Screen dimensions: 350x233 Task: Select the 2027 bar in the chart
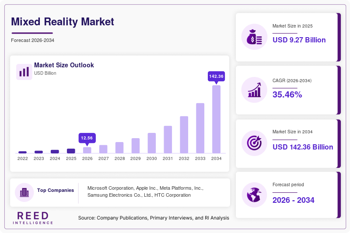[x=103, y=149]
